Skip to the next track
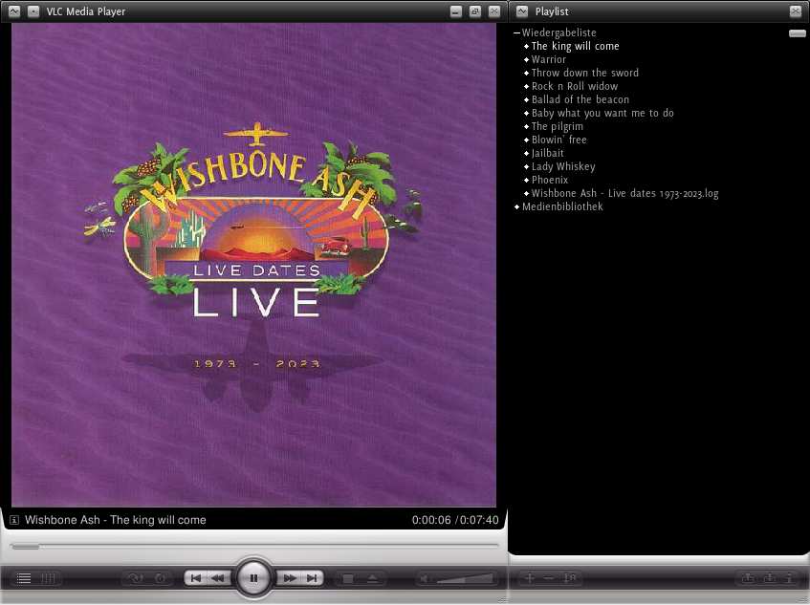This screenshot has width=810, height=605. [x=312, y=578]
